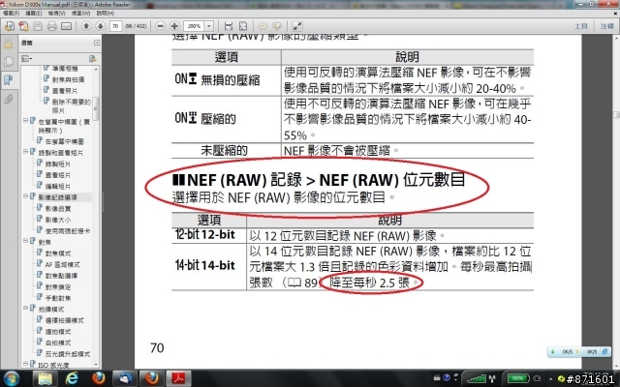Open the 視窗(W) menu
The image size is (620, 387).
point(80,13)
